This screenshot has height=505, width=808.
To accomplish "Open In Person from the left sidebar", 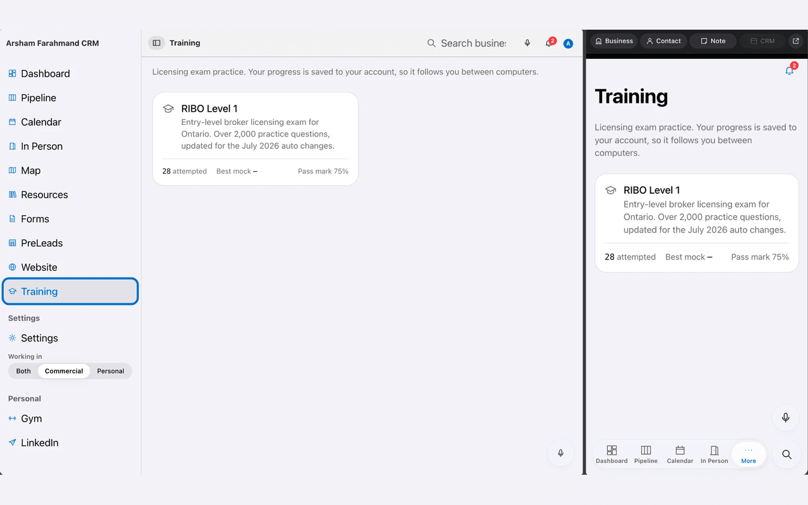I will (70, 146).
